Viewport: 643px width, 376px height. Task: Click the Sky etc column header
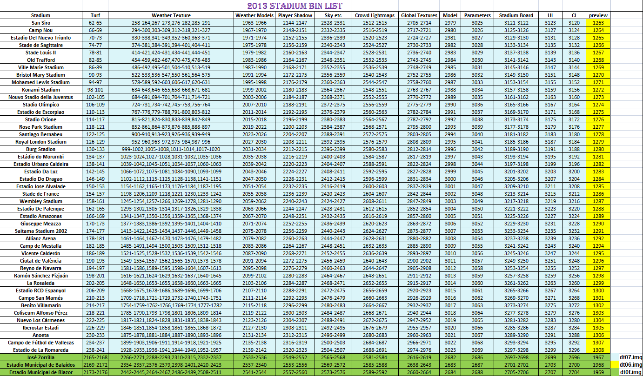[333, 15]
